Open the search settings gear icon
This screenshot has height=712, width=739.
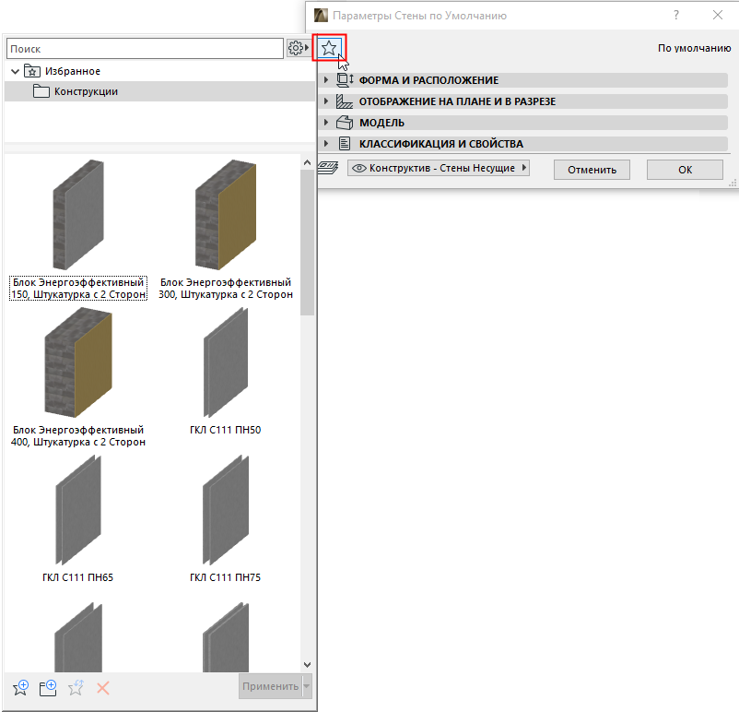pyautogui.click(x=297, y=47)
